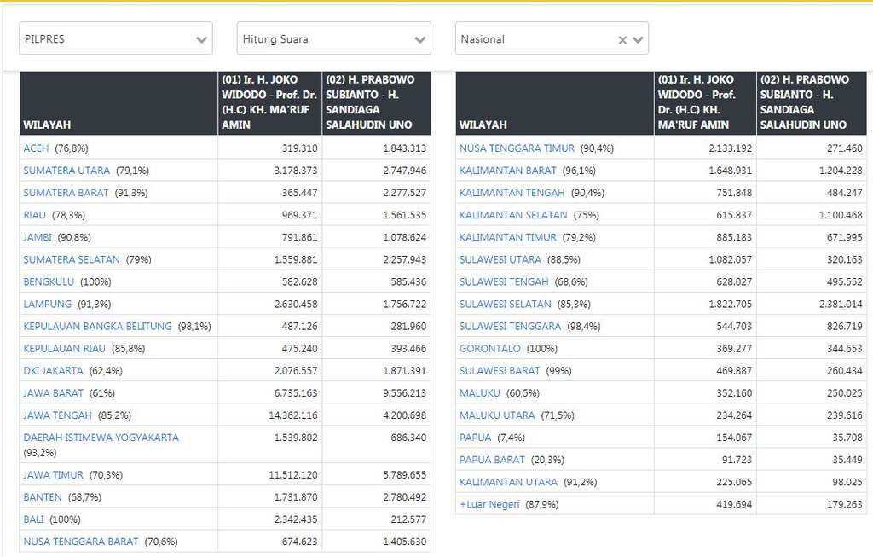Screen dimensions: 873x557
Task: Open the DKI JAKARTA province link
Action: coord(53,371)
